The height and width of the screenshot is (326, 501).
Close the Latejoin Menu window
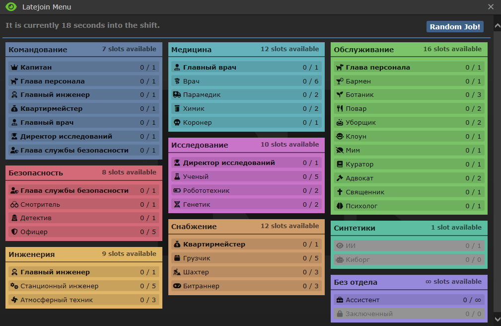(491, 7)
